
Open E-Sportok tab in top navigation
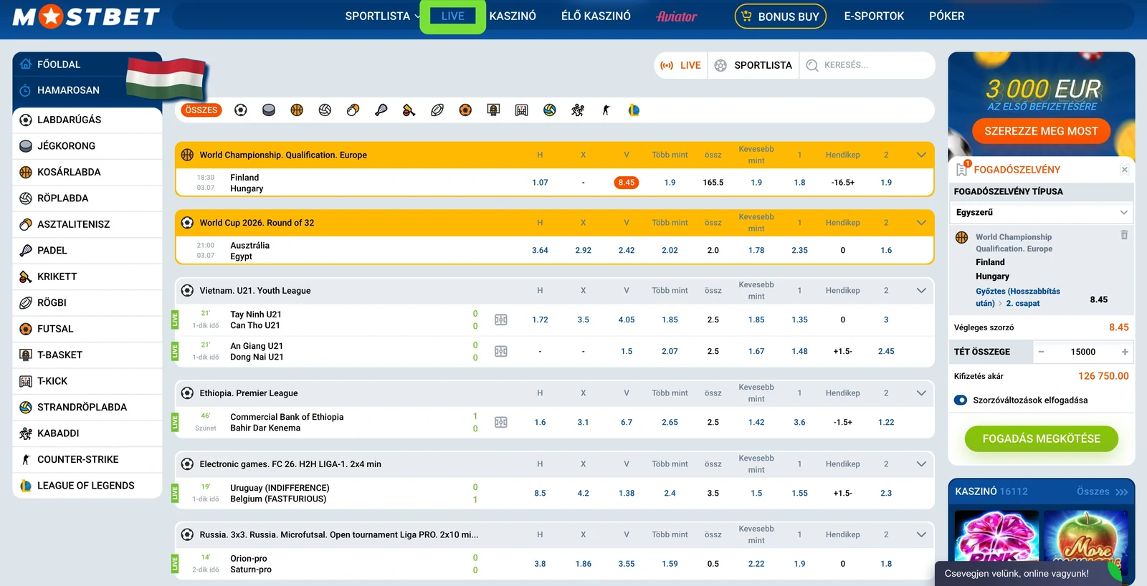coord(874,16)
